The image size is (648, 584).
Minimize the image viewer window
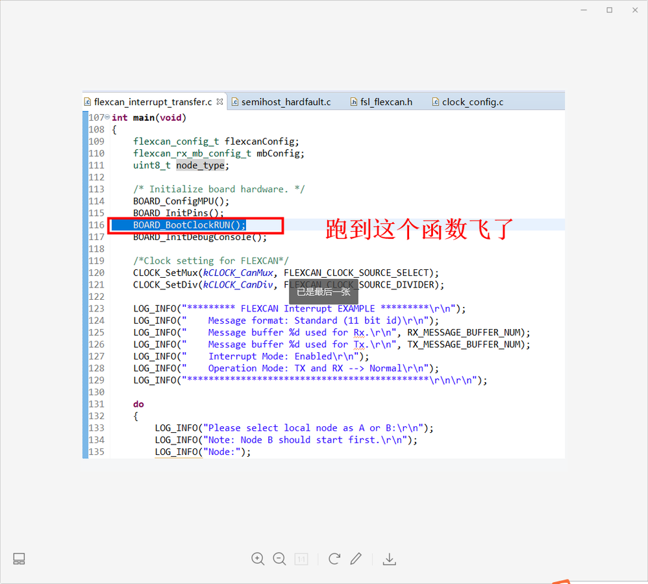584,10
